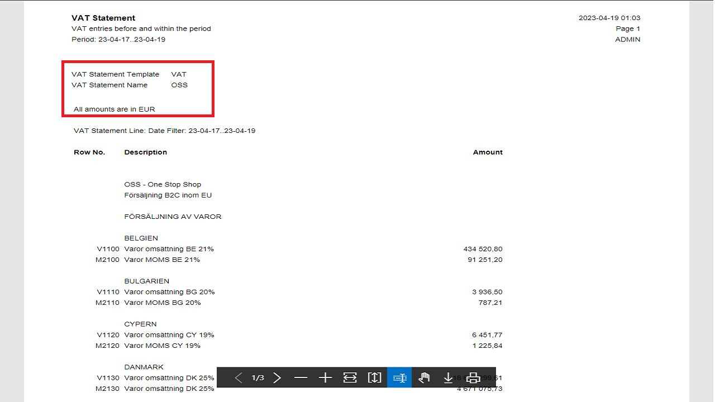
Task: Select the 'VAT Statement Name' label
Action: (x=109, y=85)
